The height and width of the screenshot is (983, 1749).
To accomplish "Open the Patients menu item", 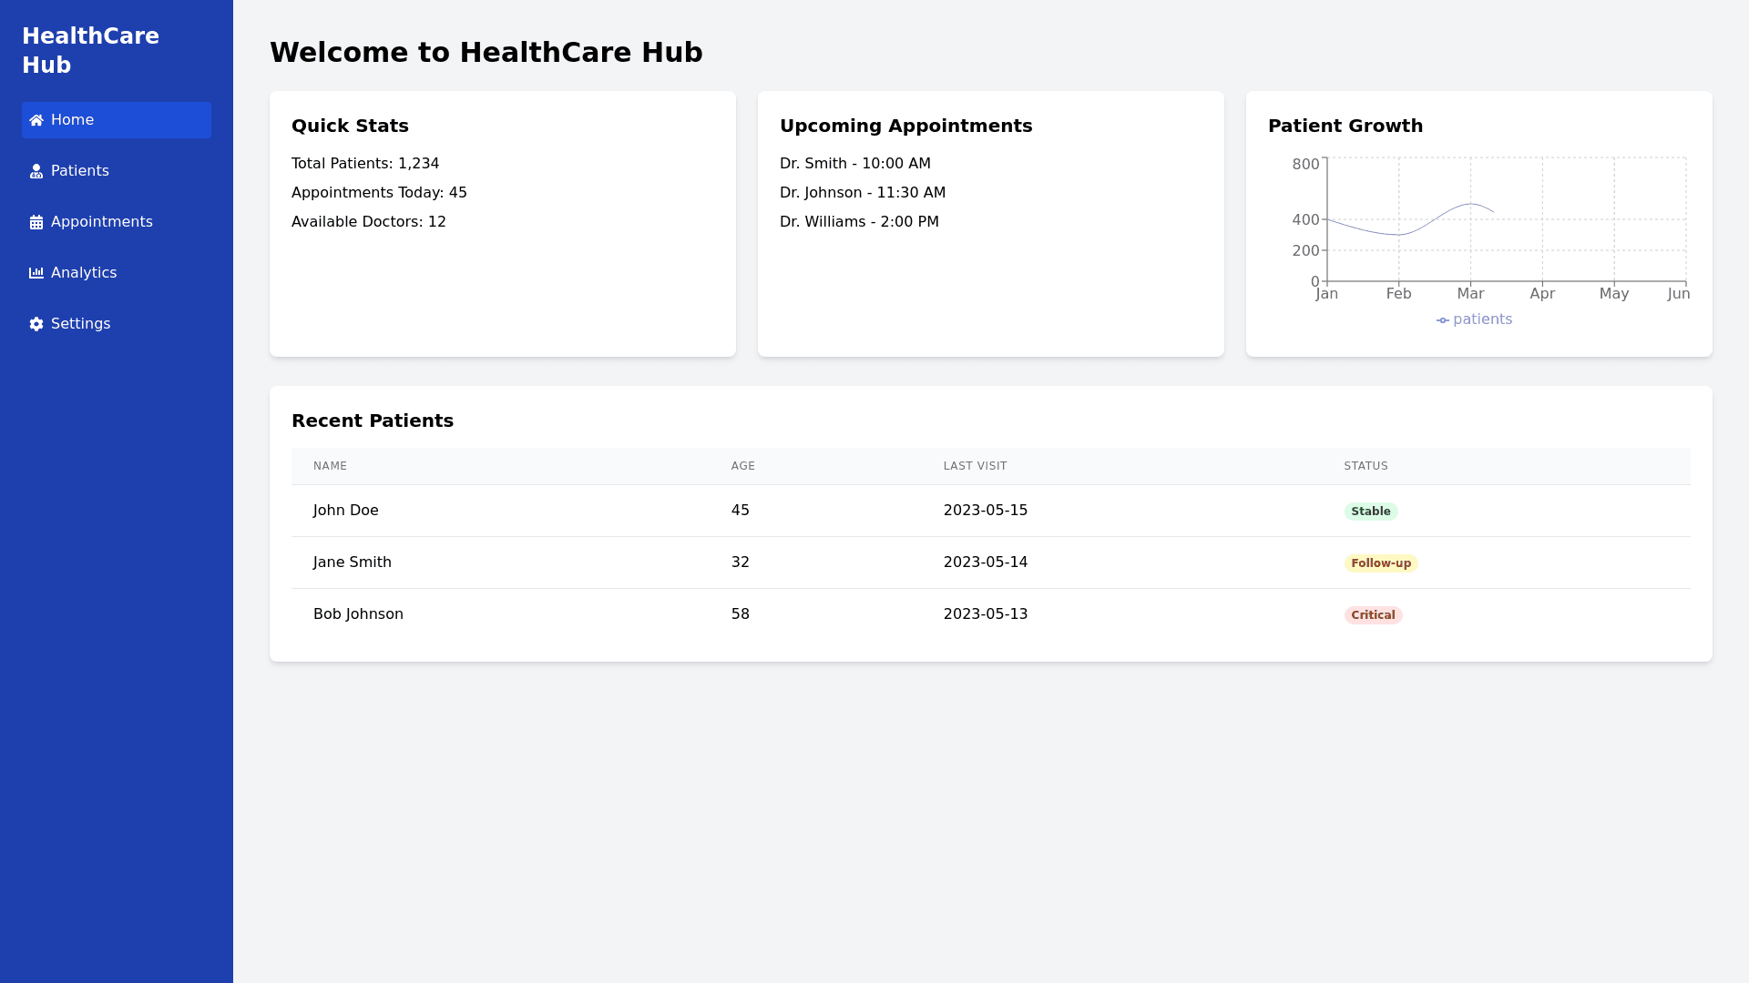I will (80, 171).
